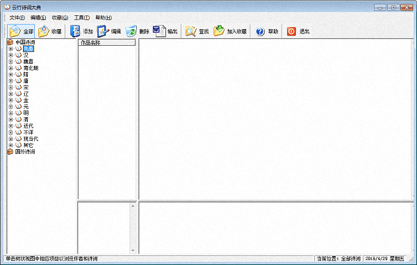Expand the 汉 tree node
Image resolution: width=417 pixels, height=265 pixels.
point(10,55)
